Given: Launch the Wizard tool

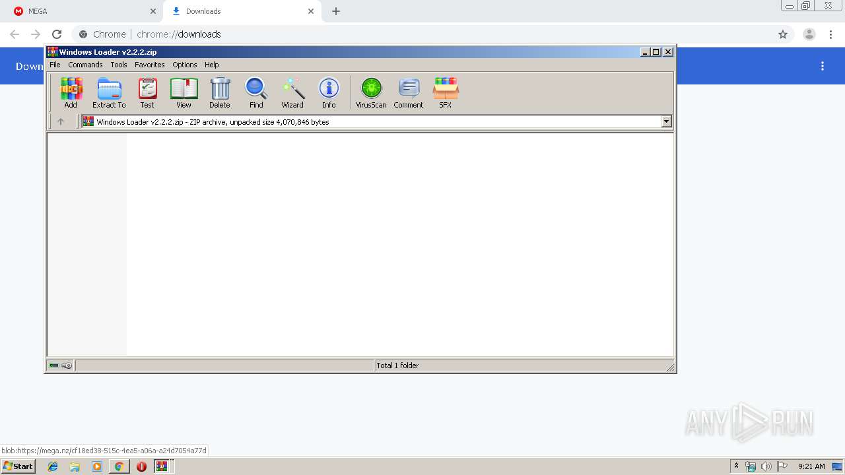Looking at the screenshot, I should 292,92.
